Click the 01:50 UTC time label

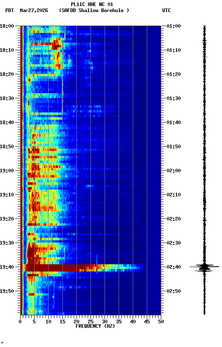point(174,147)
